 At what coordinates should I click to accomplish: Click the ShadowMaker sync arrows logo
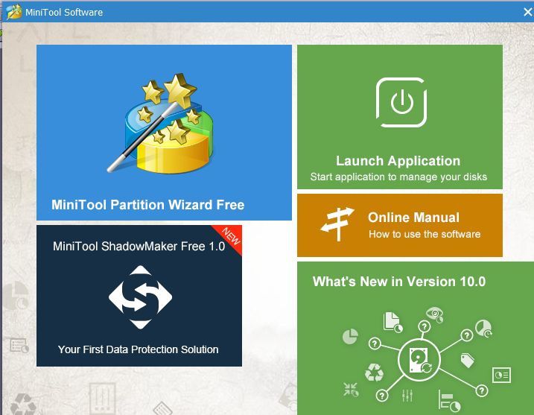(140, 297)
